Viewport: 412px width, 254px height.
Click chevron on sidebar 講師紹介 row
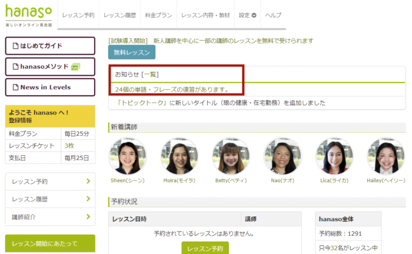pos(88,217)
